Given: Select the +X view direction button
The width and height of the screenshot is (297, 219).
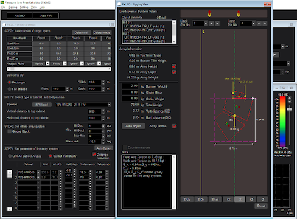Looking at the screenshot, I should (x=228, y=200).
